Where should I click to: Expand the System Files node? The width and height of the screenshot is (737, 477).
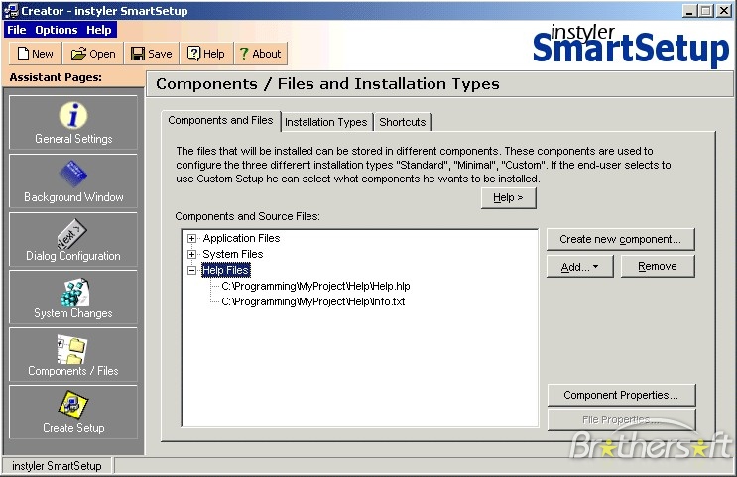point(191,254)
